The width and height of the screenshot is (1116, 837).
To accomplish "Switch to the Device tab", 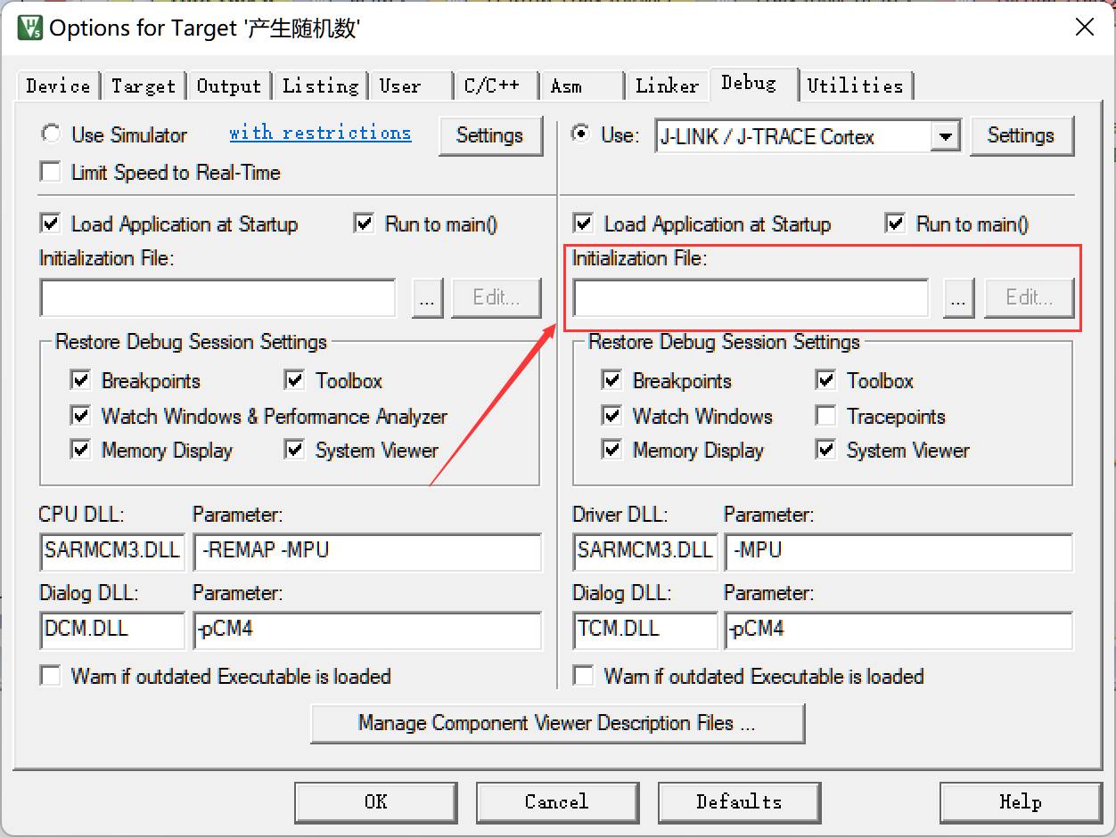I will click(x=58, y=85).
